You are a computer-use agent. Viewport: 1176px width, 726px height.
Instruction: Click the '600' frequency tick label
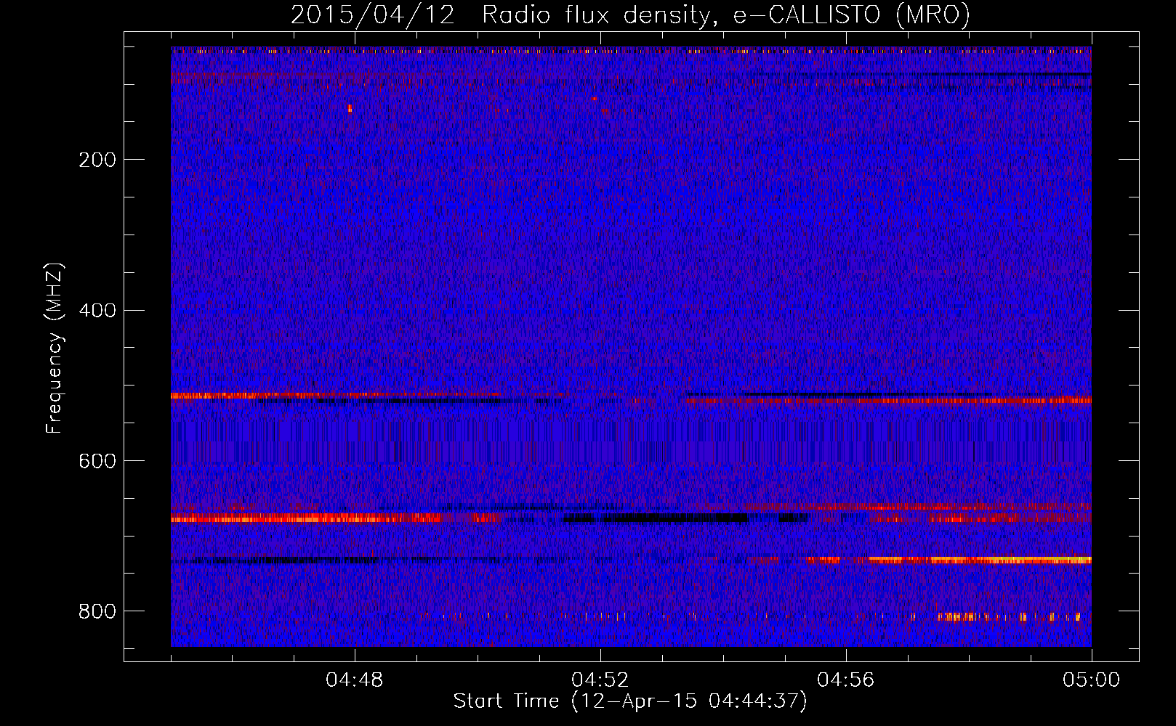pyautogui.click(x=97, y=462)
